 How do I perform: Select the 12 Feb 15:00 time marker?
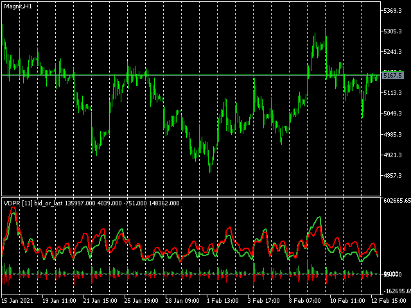[391, 301]
